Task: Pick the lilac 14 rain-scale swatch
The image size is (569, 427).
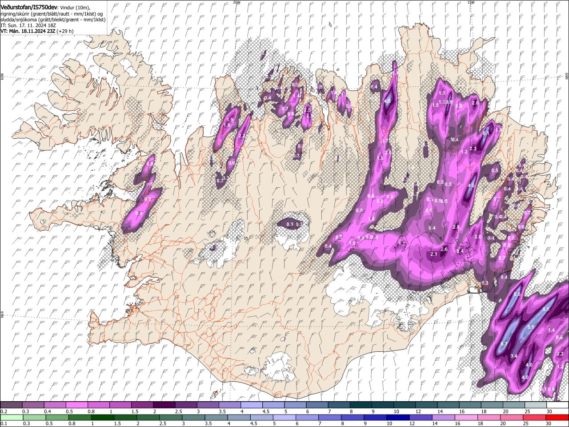Action: [x=443, y=417]
